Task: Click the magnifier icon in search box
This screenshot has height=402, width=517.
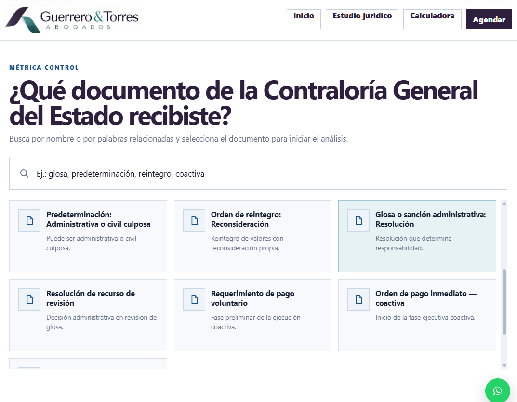Action: tap(25, 174)
